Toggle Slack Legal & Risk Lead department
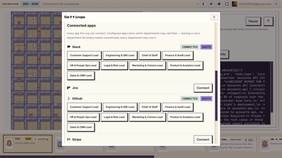The image size is (282, 158). point(114,66)
